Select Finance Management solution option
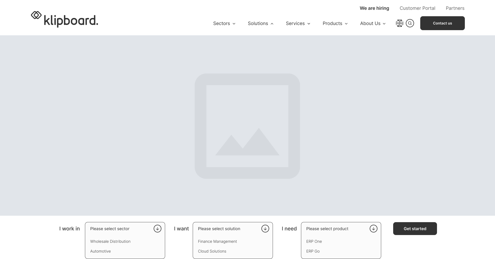The image size is (495, 259). point(217,241)
